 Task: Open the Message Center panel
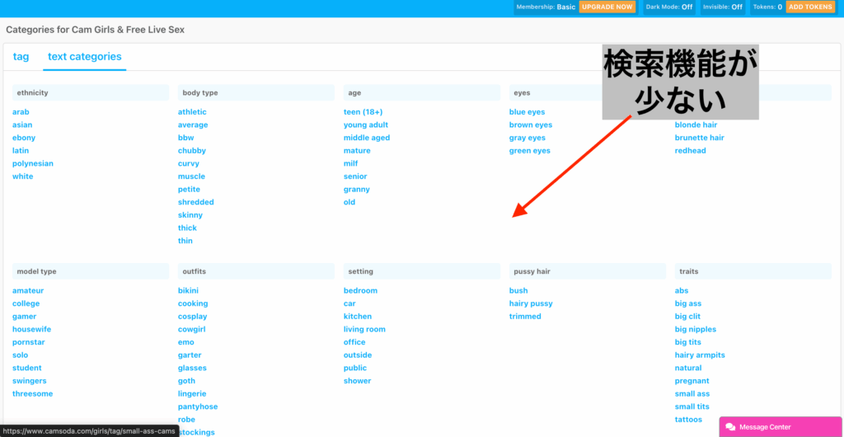[764, 427]
